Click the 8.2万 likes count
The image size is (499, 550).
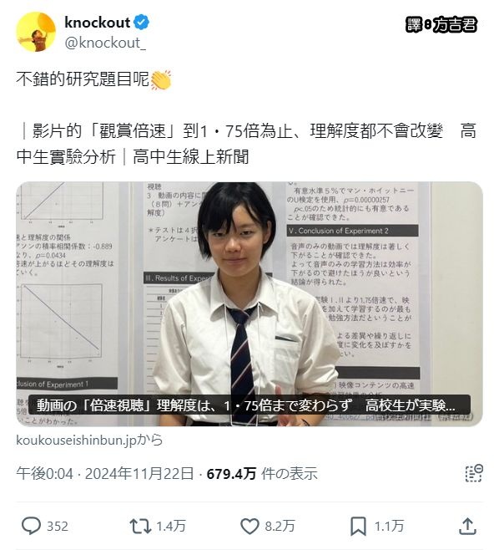coord(280,527)
